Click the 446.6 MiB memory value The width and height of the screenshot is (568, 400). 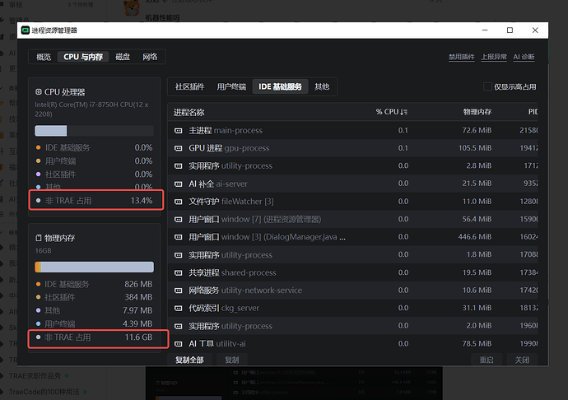[x=475, y=237]
